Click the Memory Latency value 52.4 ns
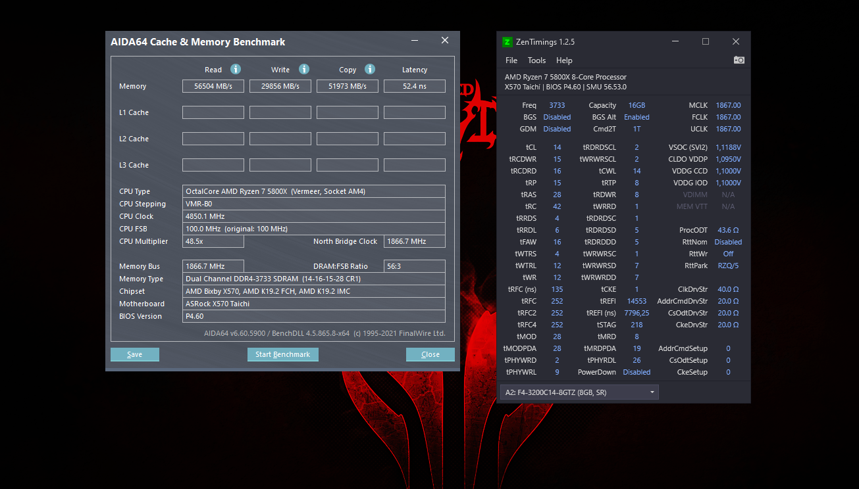 pyautogui.click(x=415, y=86)
